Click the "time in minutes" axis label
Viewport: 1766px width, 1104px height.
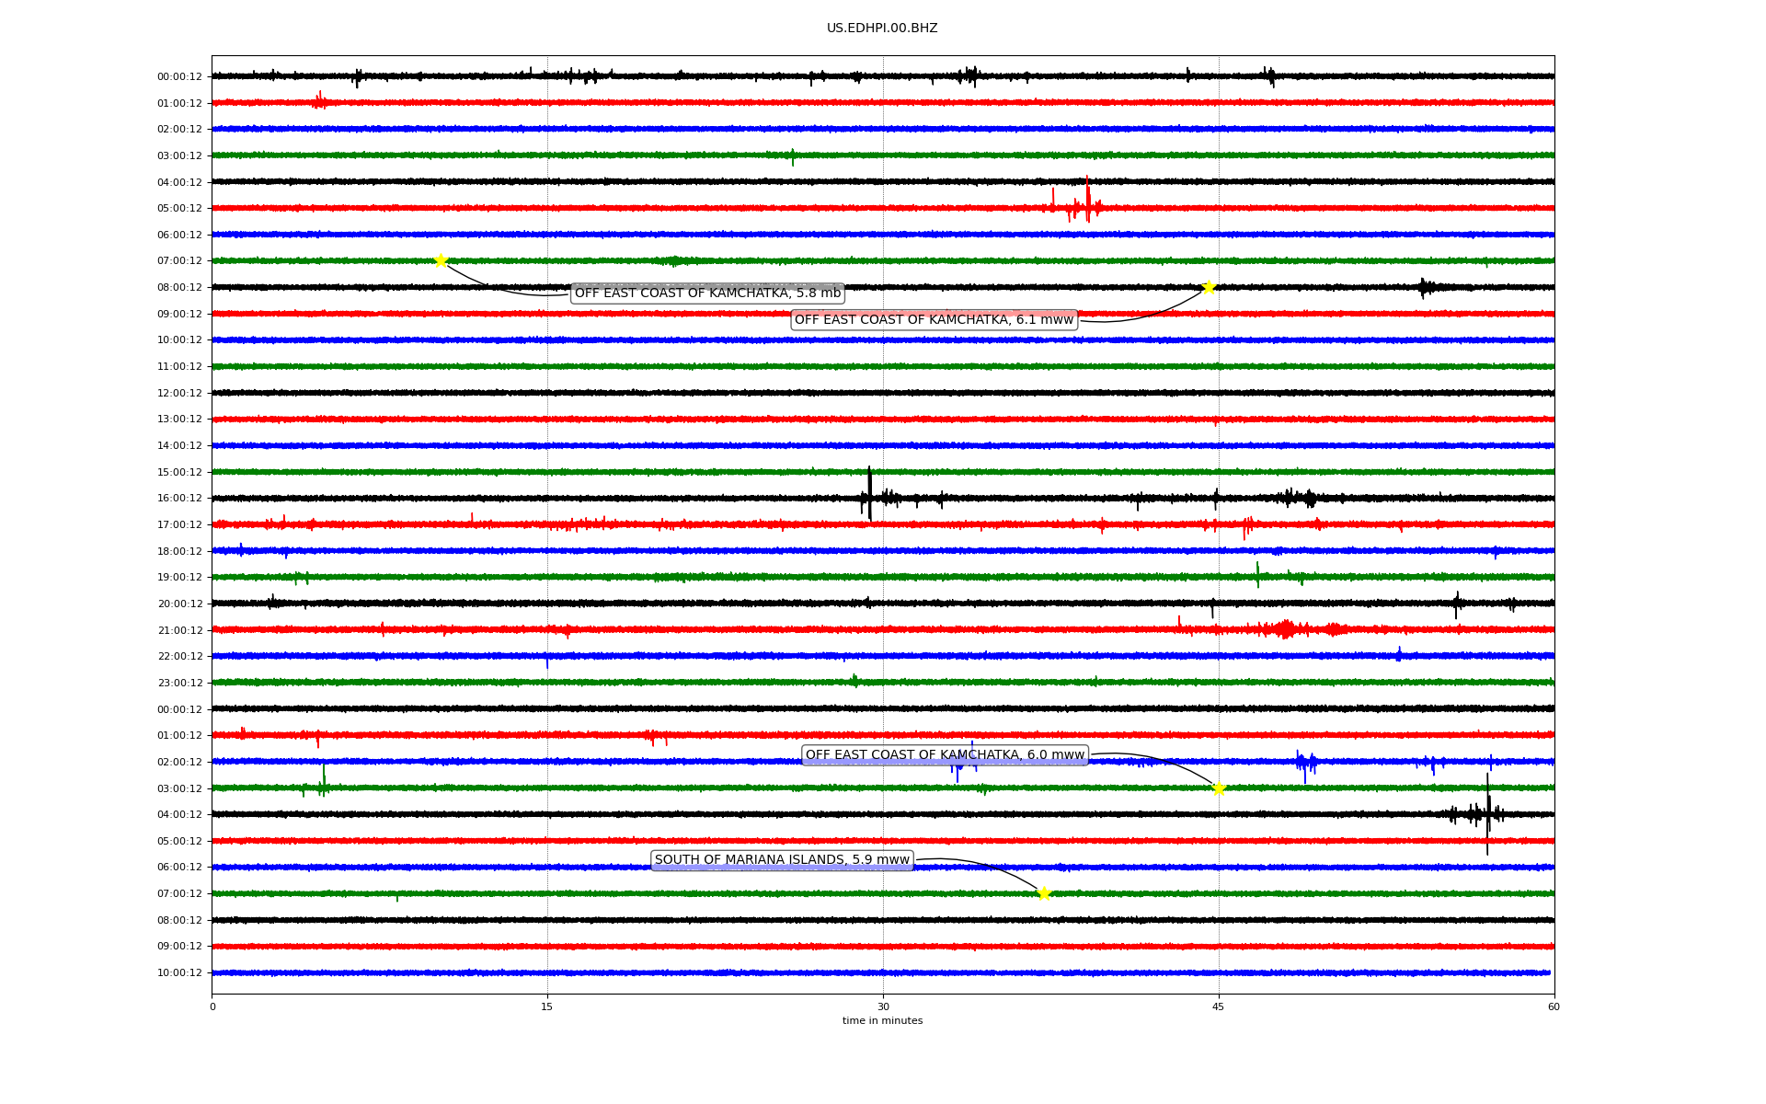(x=882, y=1020)
